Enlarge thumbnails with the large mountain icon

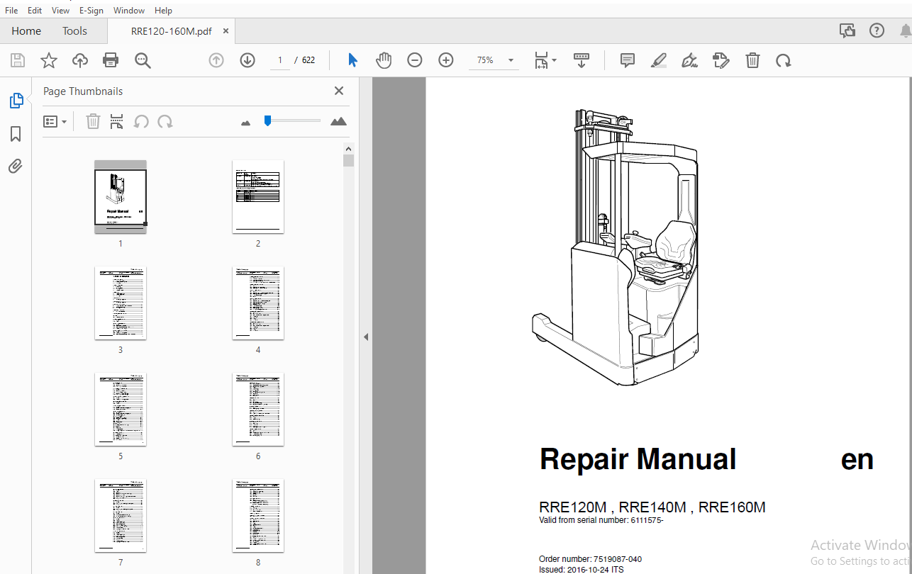tap(338, 122)
